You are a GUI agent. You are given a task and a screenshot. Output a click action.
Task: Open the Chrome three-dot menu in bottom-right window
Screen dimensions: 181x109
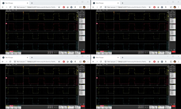click(179, 62)
